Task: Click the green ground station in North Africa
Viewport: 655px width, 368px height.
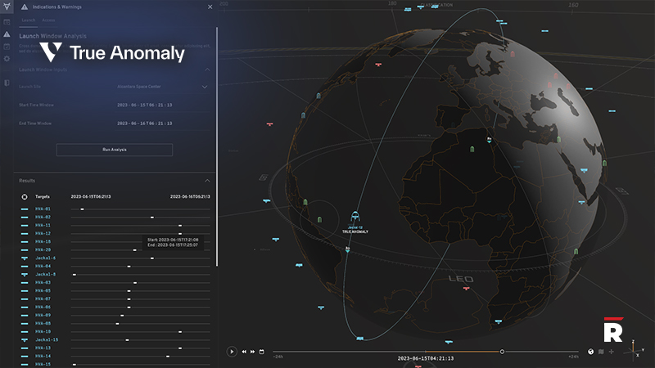Action: point(472,149)
